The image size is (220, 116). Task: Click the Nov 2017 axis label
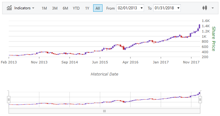pyautogui.click(x=191, y=62)
